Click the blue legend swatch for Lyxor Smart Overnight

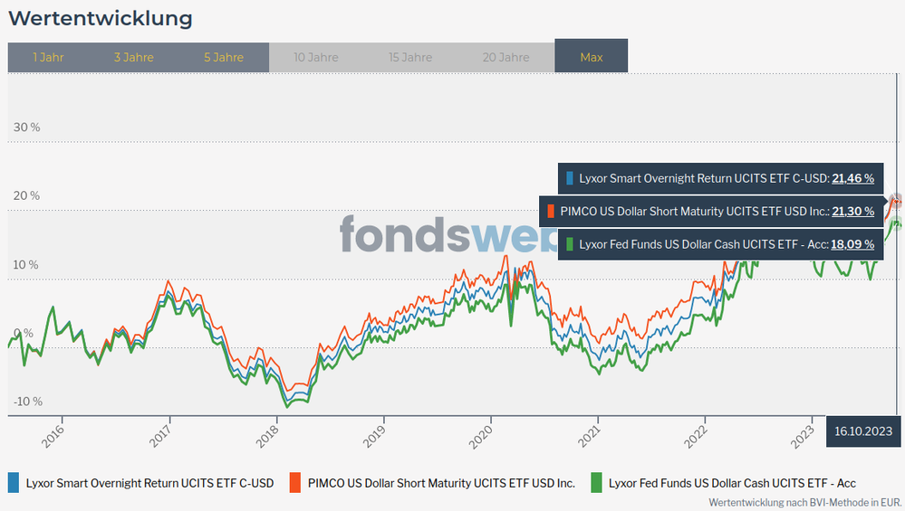click(14, 483)
